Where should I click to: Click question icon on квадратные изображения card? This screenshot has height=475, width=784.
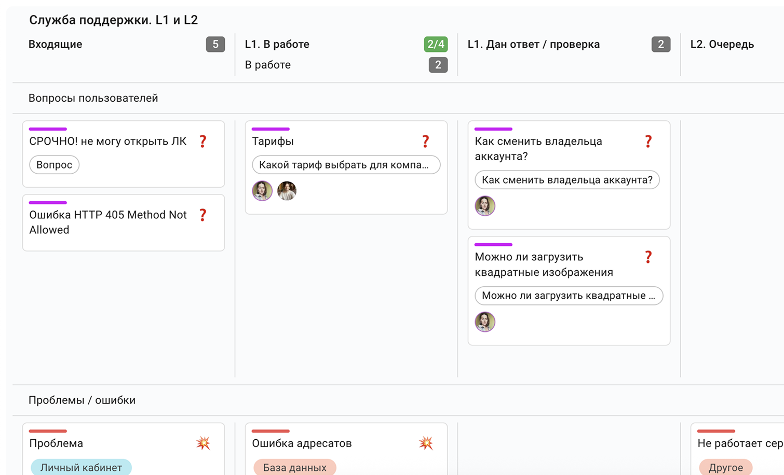[648, 257]
